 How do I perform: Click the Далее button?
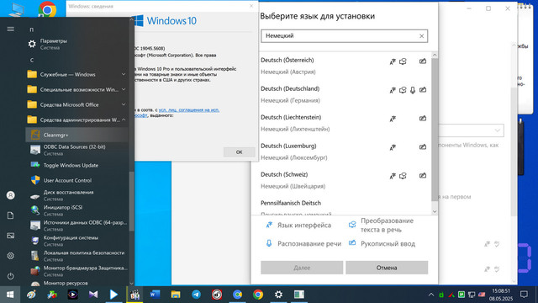tap(302, 268)
